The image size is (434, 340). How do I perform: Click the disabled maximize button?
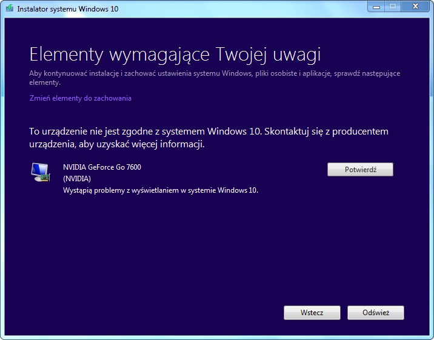[x=393, y=7]
